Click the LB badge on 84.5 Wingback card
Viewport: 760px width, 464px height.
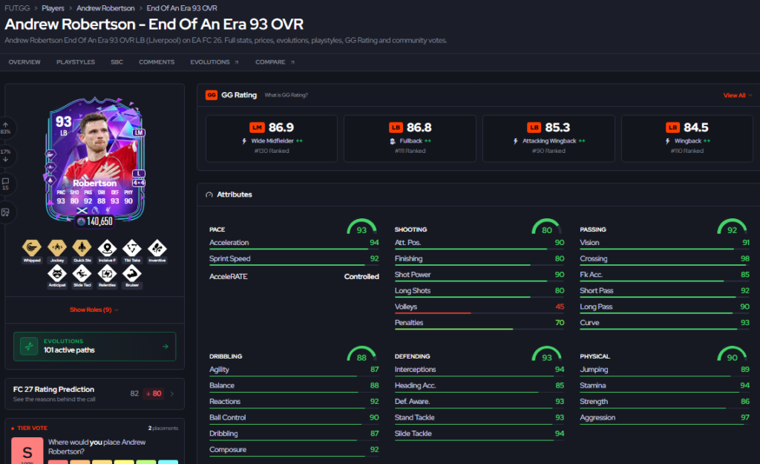[672, 128]
